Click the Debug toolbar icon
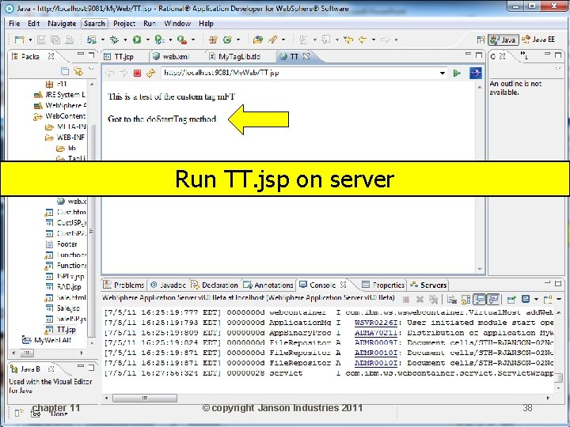The height and width of the screenshot is (427, 570). point(115,40)
